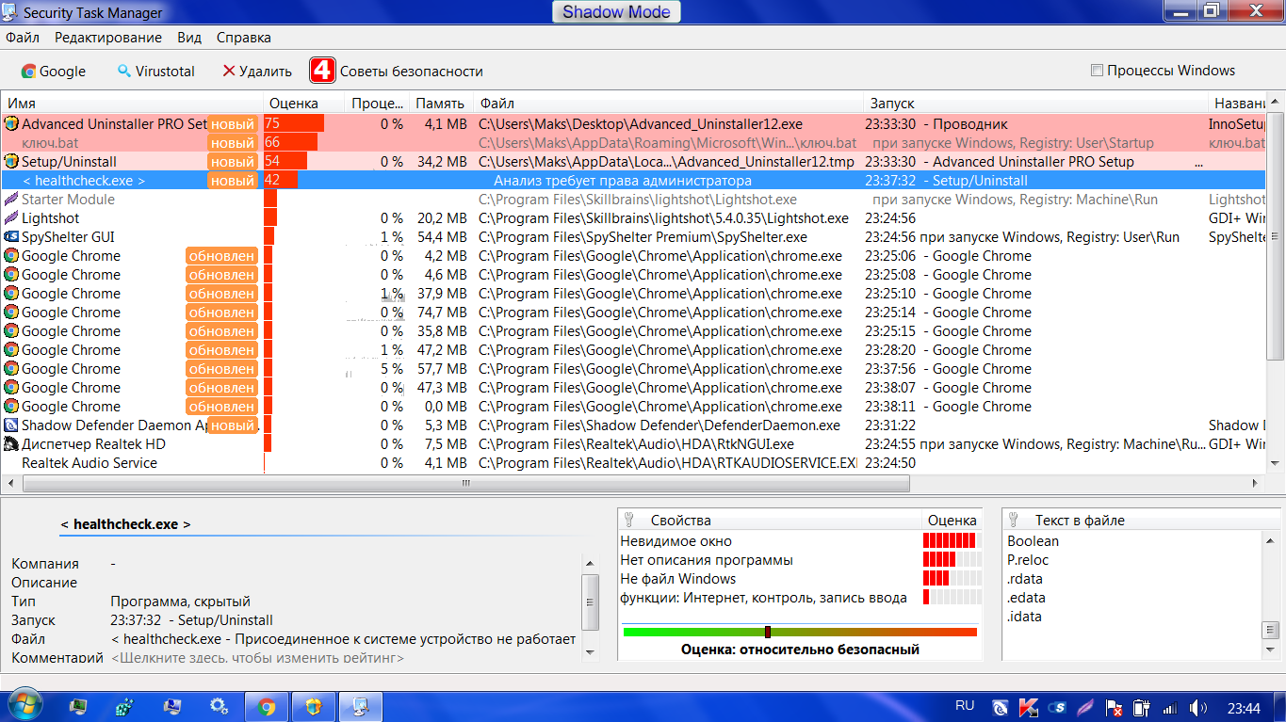Select the Не файл Windows property
The width and height of the screenshot is (1286, 722).
point(678,579)
